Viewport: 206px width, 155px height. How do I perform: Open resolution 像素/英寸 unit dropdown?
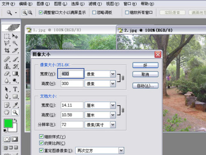pyautogui.click(x=113, y=125)
